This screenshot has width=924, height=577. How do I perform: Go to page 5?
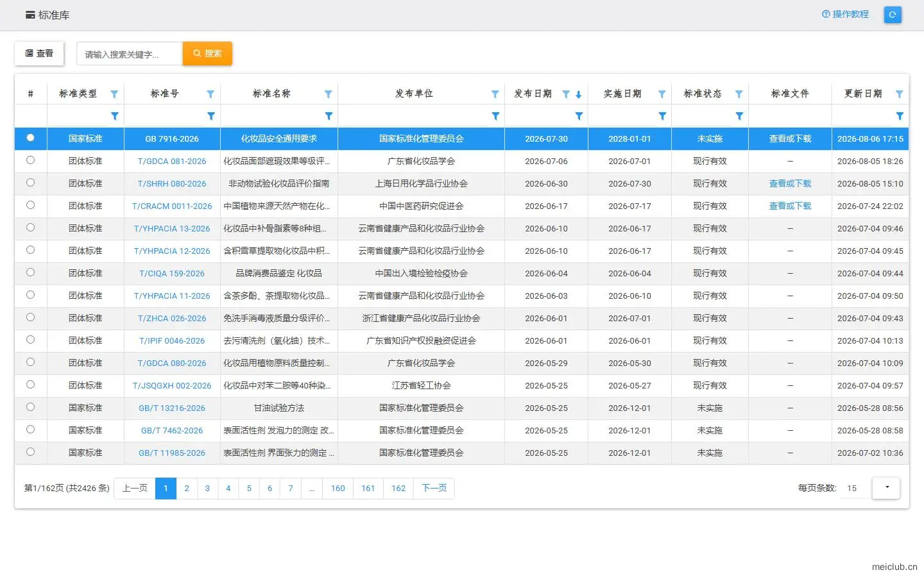[x=249, y=489]
